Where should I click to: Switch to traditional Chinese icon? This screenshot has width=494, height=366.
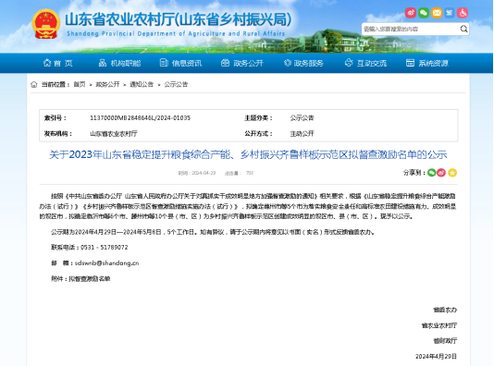pos(450,13)
